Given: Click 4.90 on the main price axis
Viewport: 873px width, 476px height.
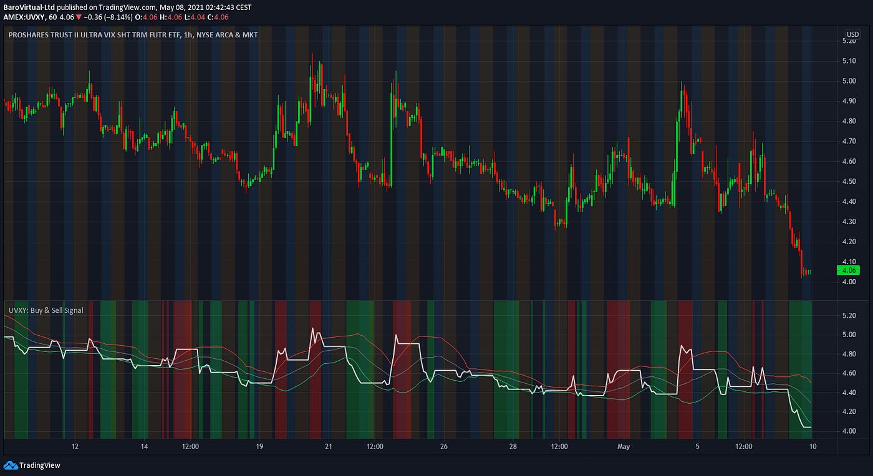Looking at the screenshot, I should point(849,101).
